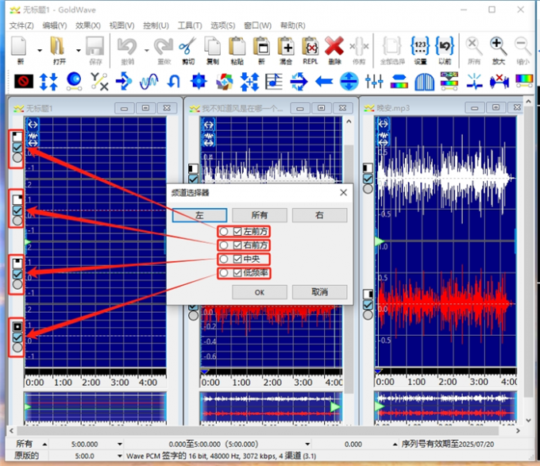Expand the arrow after 0.000 status value
This screenshot has height=466, width=540.
(x=395, y=445)
